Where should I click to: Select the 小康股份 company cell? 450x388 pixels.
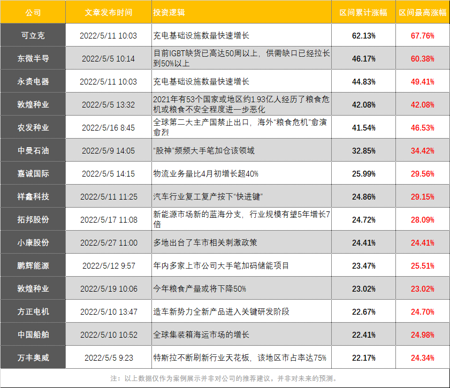33,243
